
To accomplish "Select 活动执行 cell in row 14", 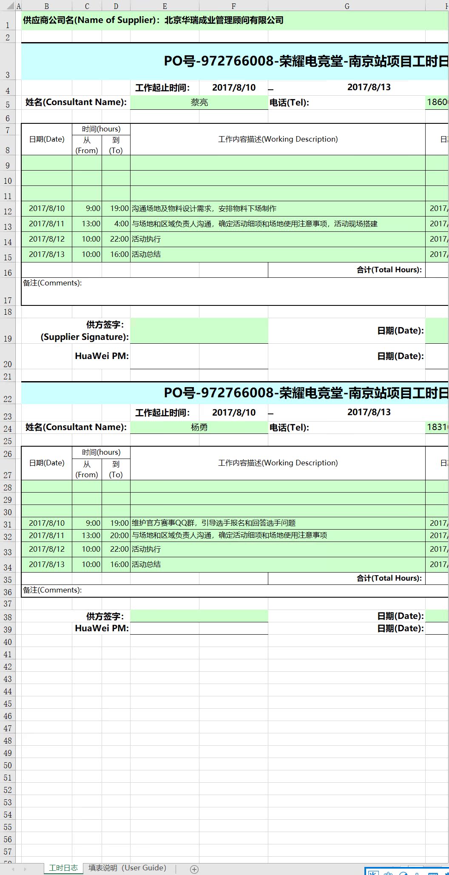I will [278, 239].
